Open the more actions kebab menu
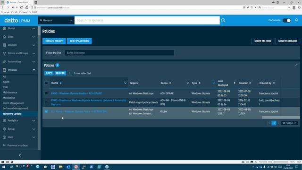The width and height of the screenshot is (302, 170). [69, 73]
